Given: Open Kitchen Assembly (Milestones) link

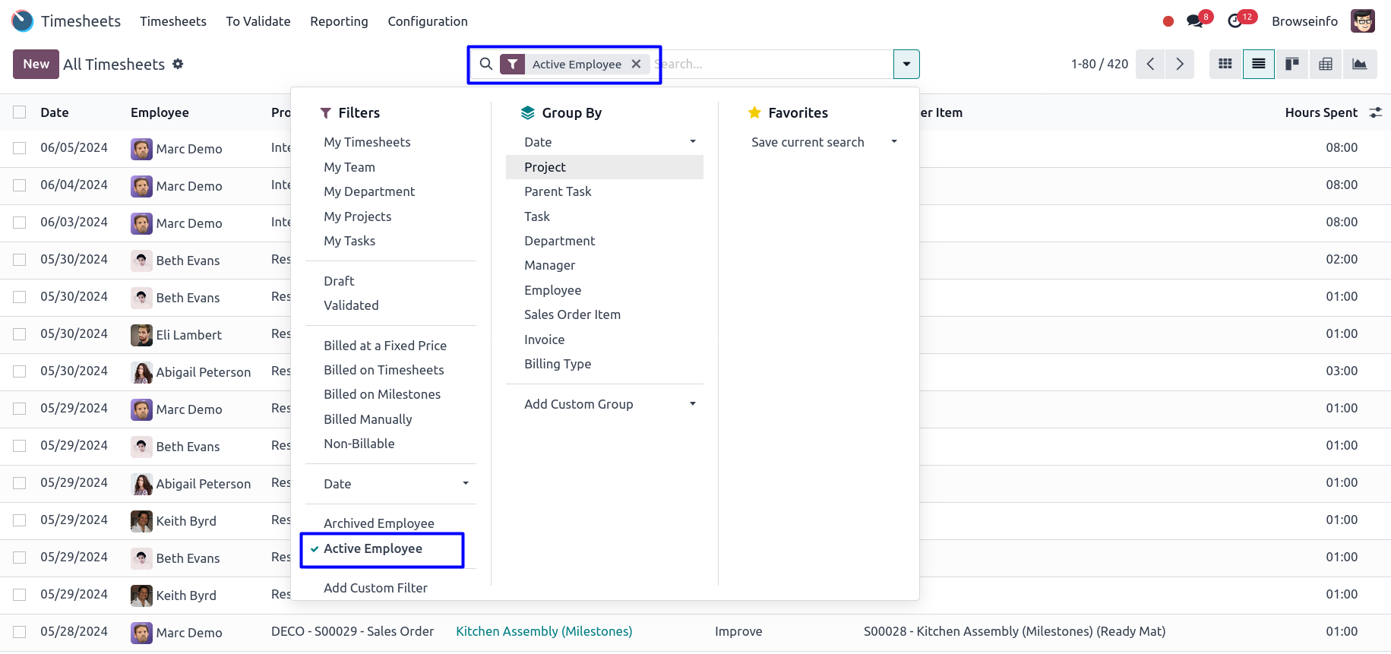Looking at the screenshot, I should pos(544,631).
